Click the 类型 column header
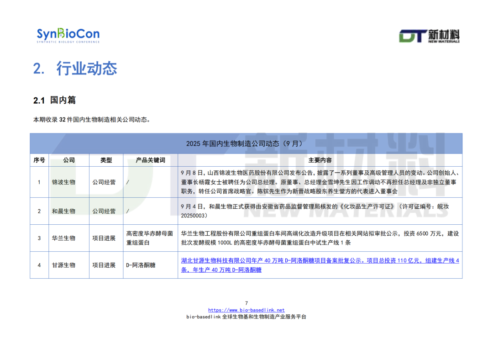The width and height of the screenshot is (493, 349). pyautogui.click(x=106, y=160)
